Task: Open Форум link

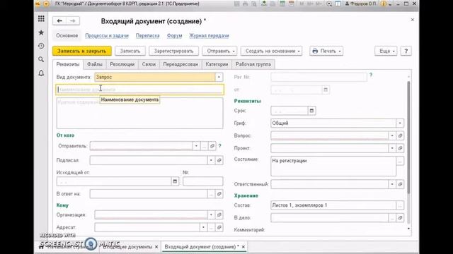Action: [175, 36]
